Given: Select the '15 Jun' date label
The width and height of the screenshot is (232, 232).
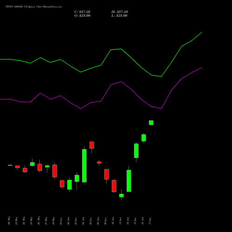Looking at the screenshot, I should (x=135, y=221).
